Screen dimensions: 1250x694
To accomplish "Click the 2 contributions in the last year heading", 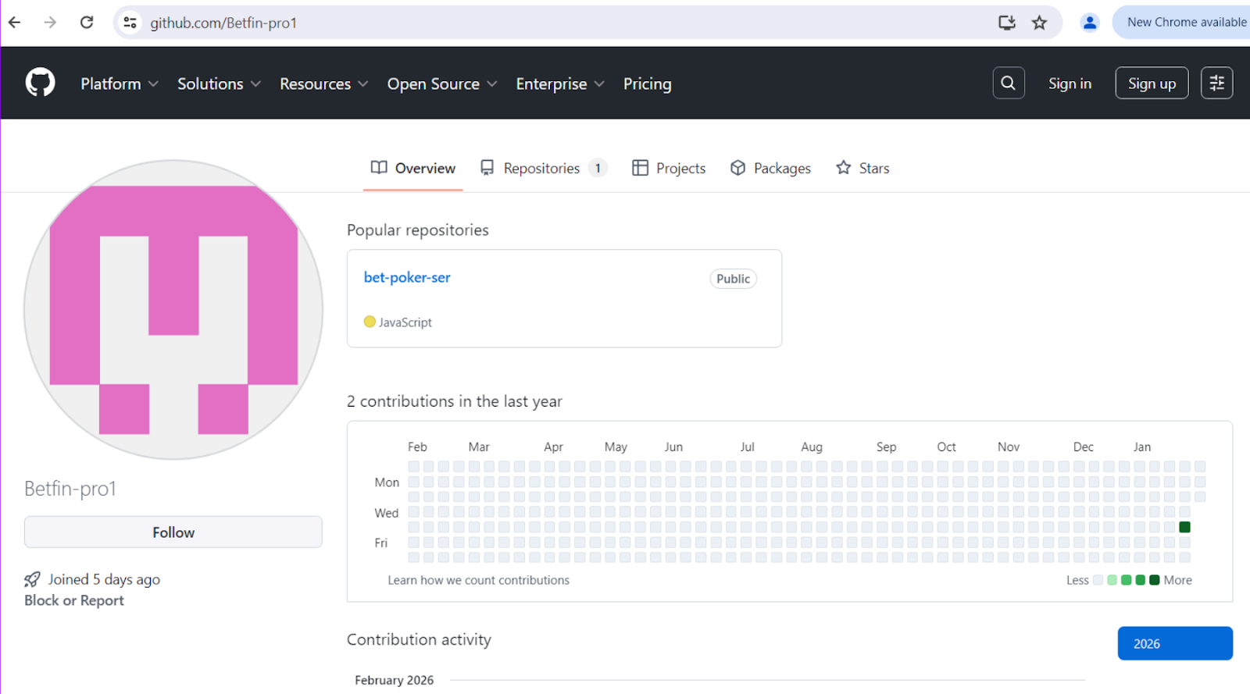I will coord(455,401).
